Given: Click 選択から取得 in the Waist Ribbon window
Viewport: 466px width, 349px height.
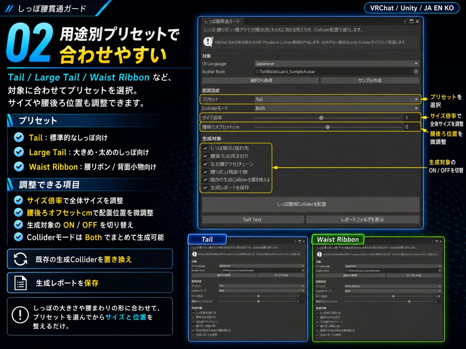Looking at the screenshot, I should (x=350, y=276).
